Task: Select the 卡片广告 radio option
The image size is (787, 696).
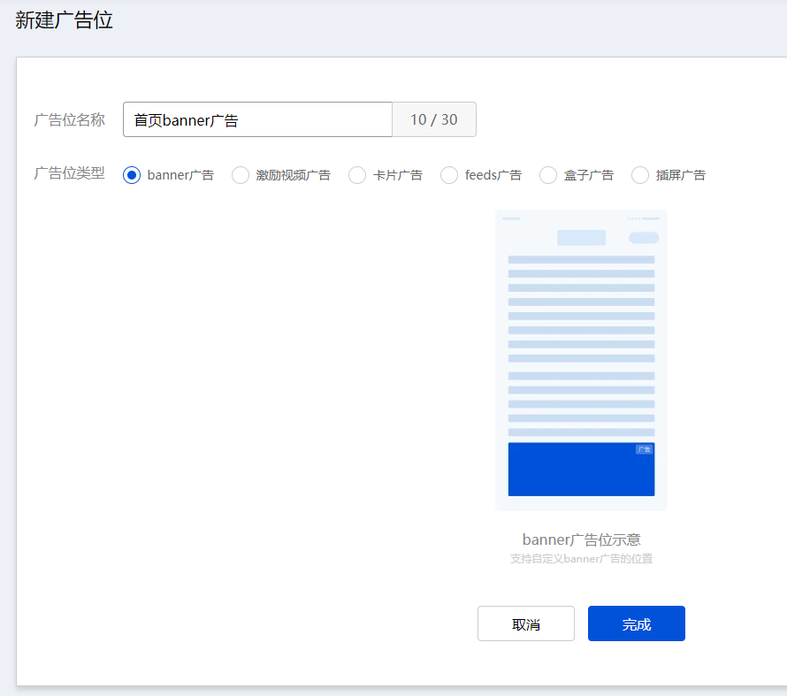Action: click(357, 175)
